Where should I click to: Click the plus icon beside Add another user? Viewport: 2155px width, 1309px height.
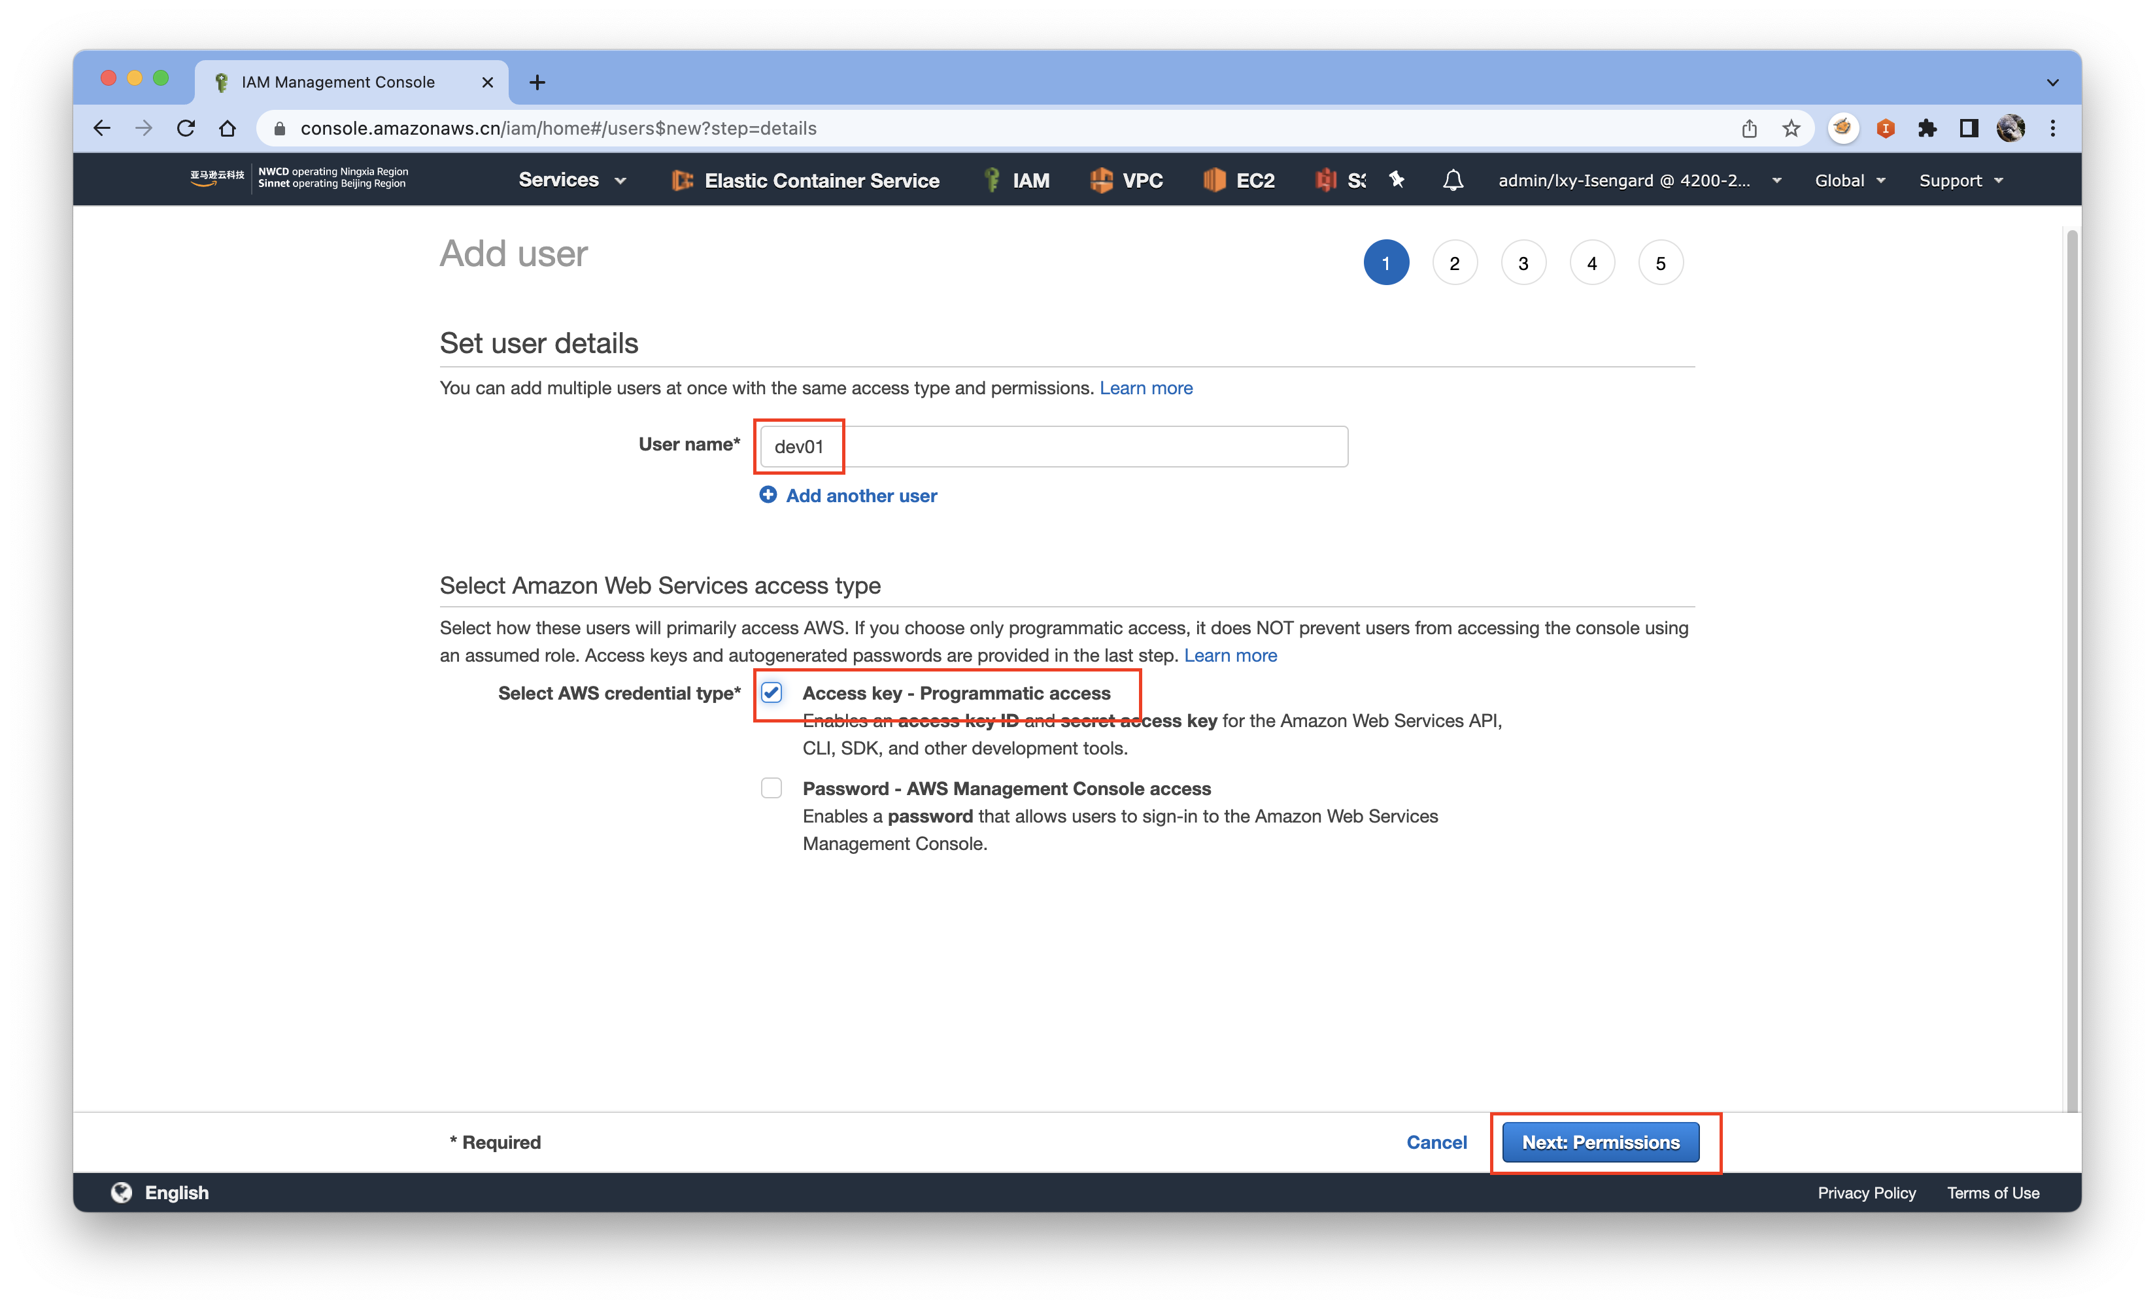(768, 495)
